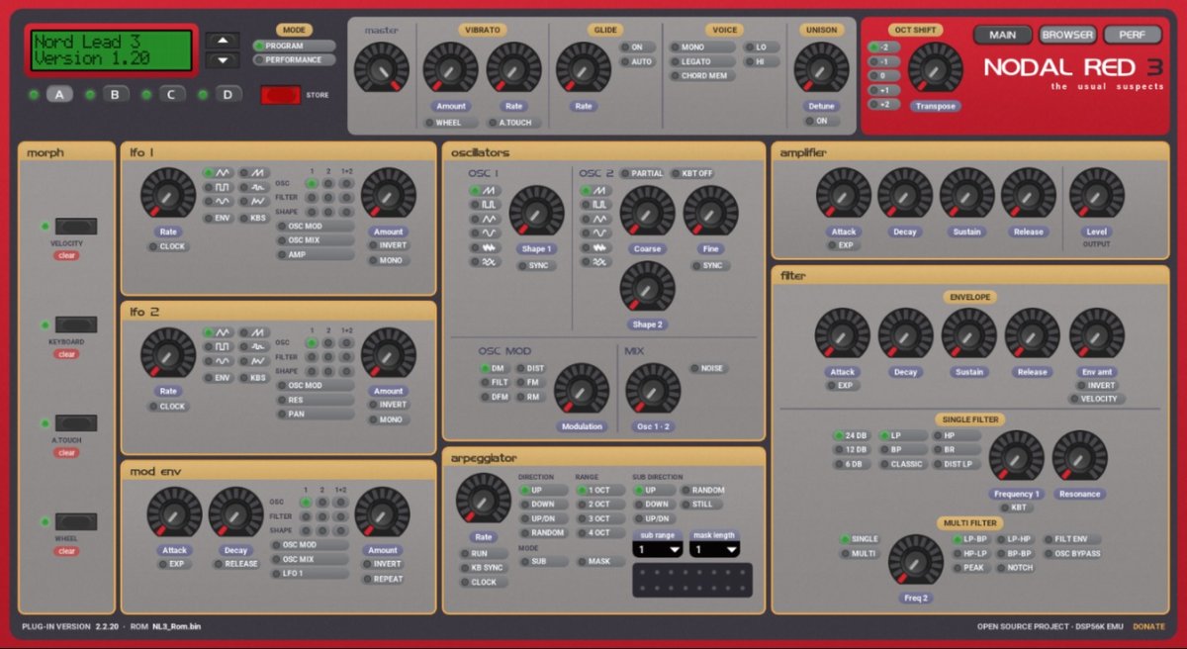Select OSC 1 triangle waveform
This screenshot has width=1187, height=649.
coord(486,220)
